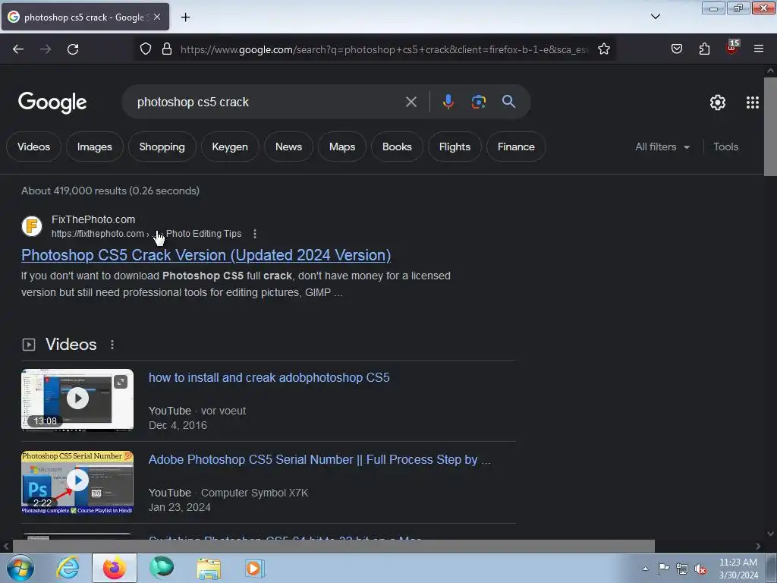Click the vertical scrollbar thumb
The image size is (777, 583).
click(x=770, y=127)
